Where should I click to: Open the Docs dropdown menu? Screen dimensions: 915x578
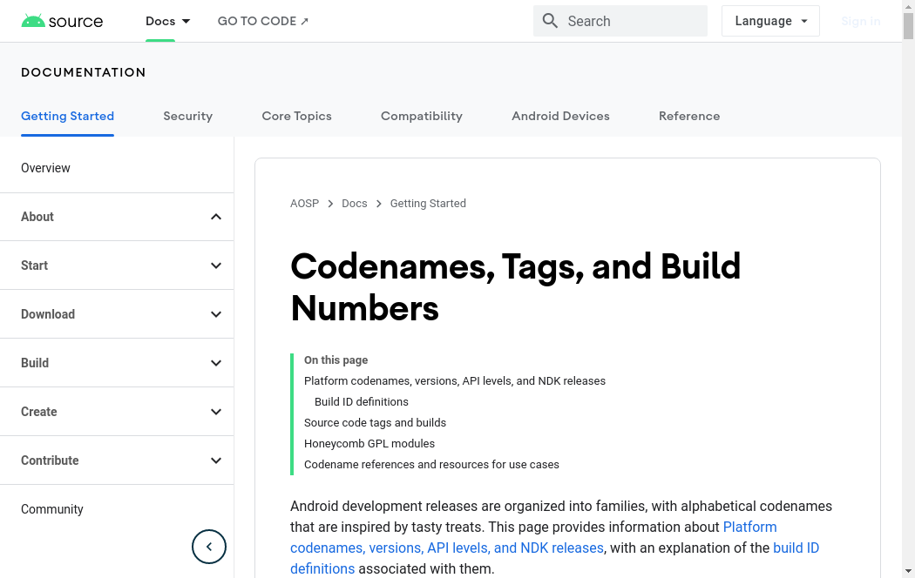click(x=167, y=21)
